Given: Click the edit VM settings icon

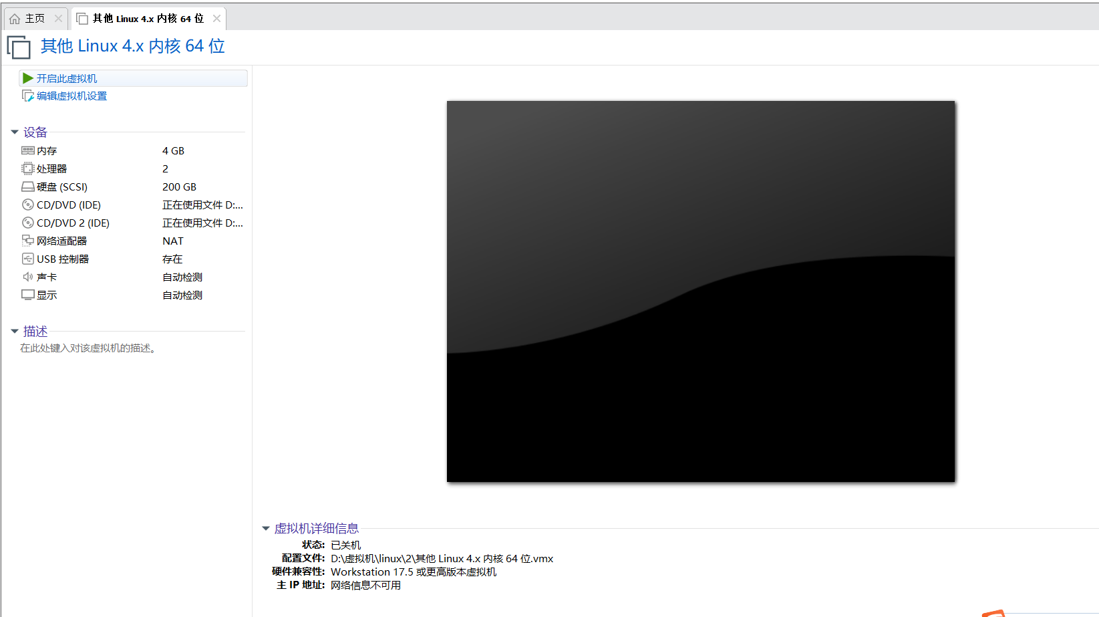Looking at the screenshot, I should point(28,96).
